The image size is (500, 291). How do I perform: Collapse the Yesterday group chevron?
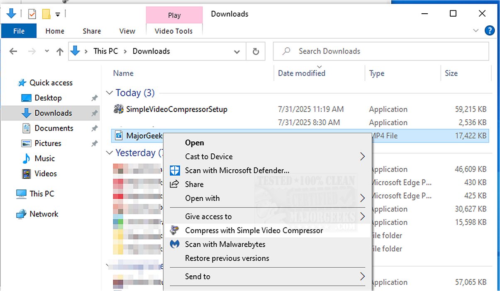pyautogui.click(x=110, y=153)
